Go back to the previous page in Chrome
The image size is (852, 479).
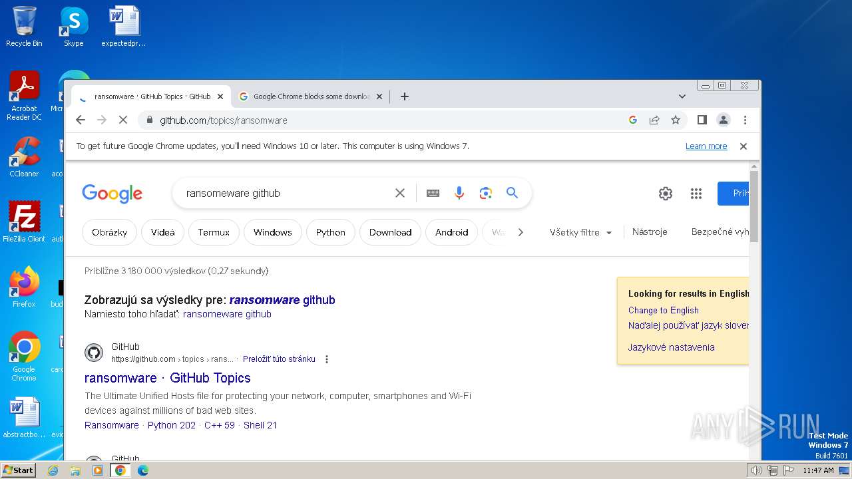point(81,120)
